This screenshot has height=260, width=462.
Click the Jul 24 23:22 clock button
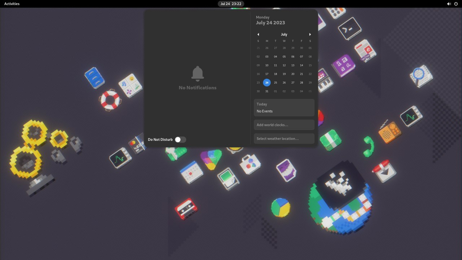[231, 4]
